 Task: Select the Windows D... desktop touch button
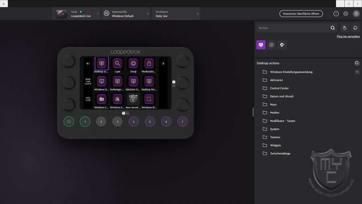pyautogui.click(x=102, y=81)
